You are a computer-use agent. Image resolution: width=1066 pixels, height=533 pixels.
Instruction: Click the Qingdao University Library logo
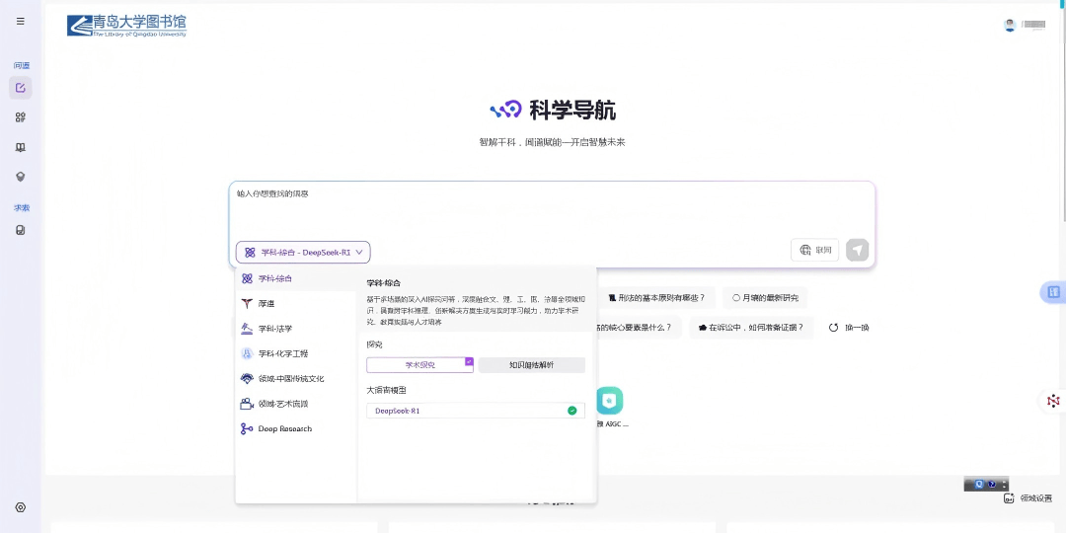point(126,26)
